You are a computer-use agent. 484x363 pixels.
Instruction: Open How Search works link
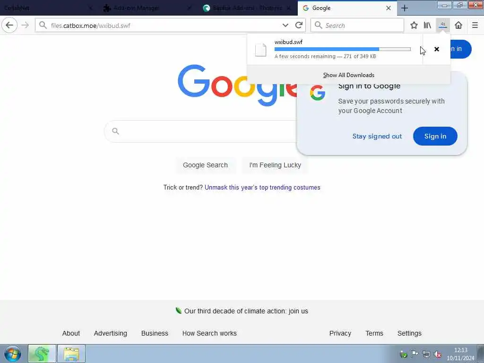coord(209,333)
